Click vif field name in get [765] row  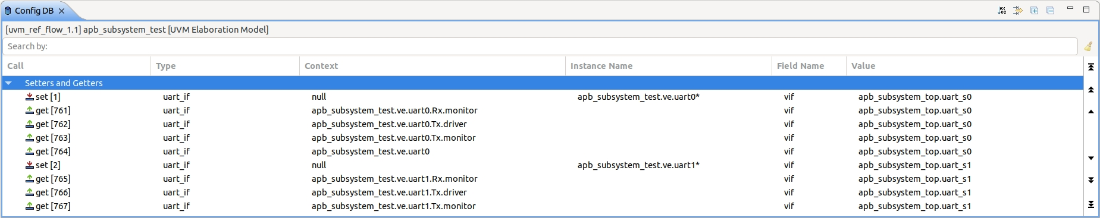pyautogui.click(x=789, y=179)
